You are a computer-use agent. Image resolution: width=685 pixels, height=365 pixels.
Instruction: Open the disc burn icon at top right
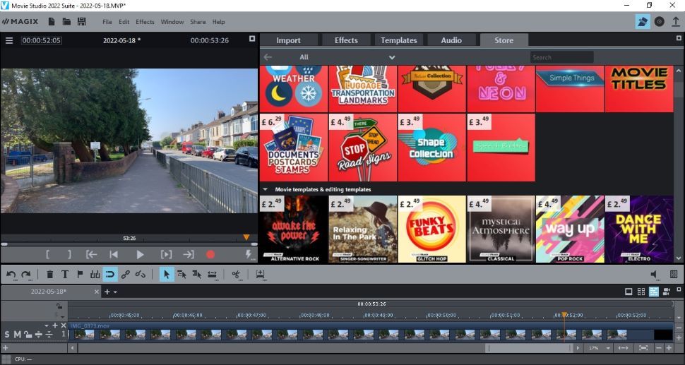(x=660, y=21)
